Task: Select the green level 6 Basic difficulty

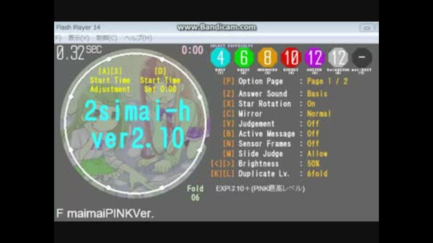Action: 244,58
